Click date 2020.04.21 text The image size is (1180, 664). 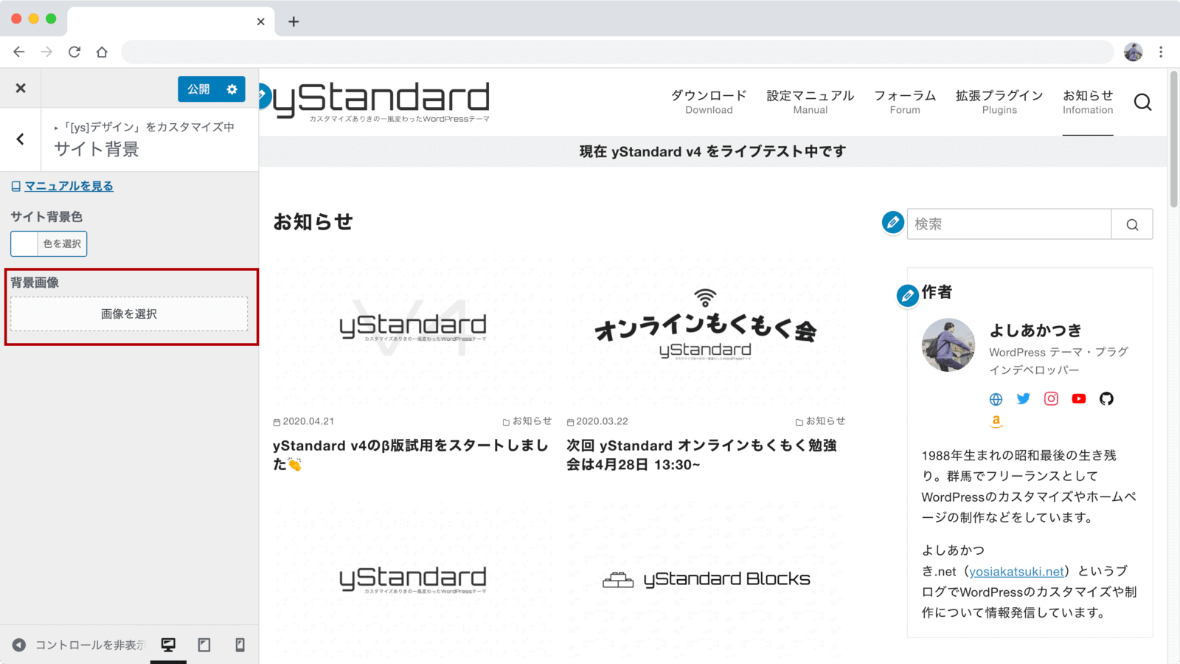tap(308, 421)
